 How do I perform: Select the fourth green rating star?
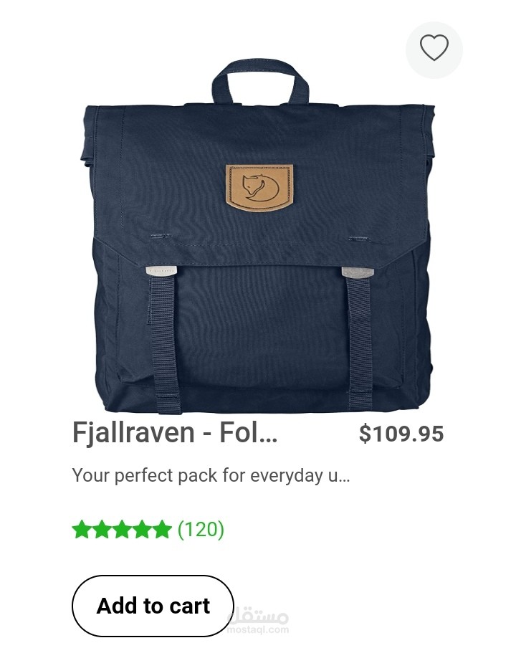coord(141,530)
